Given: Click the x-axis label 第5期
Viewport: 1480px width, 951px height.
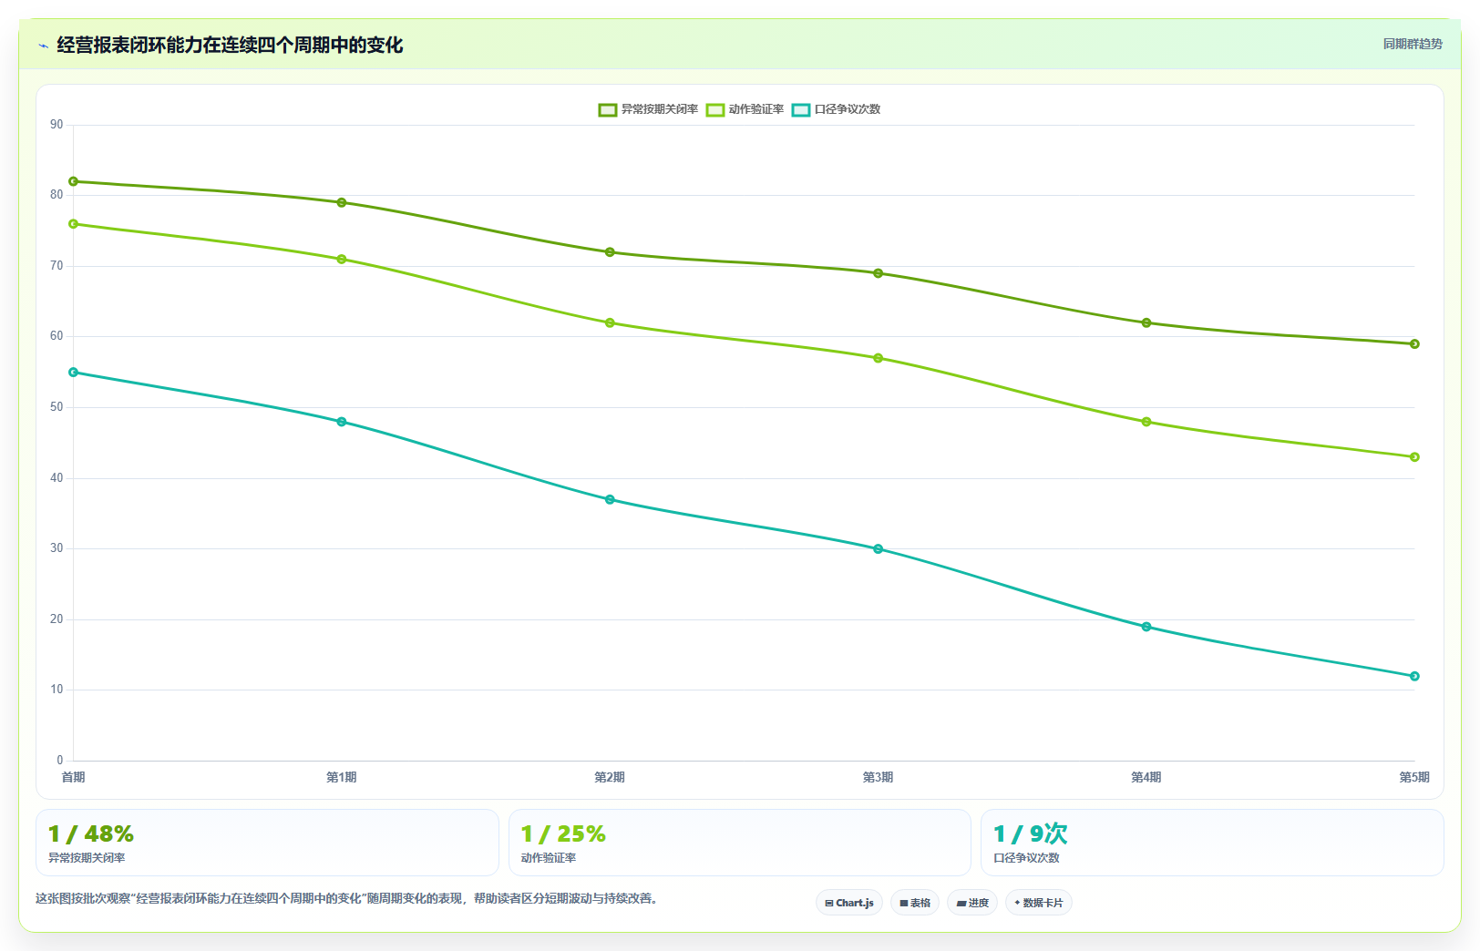Looking at the screenshot, I should coord(1414,777).
